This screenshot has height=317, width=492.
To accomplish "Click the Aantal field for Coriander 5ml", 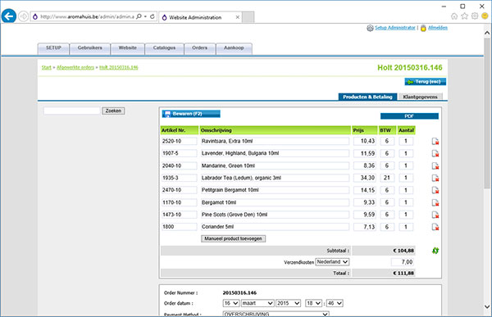I will (x=406, y=227).
